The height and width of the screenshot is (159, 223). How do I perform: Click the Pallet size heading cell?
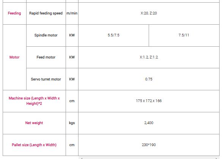pyautogui.click(x=34, y=145)
